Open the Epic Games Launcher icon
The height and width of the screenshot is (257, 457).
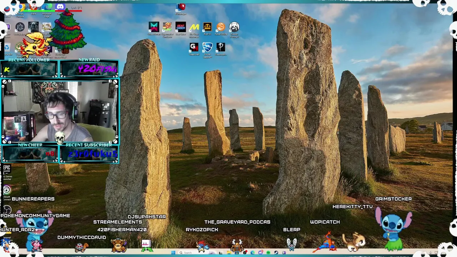(7, 172)
